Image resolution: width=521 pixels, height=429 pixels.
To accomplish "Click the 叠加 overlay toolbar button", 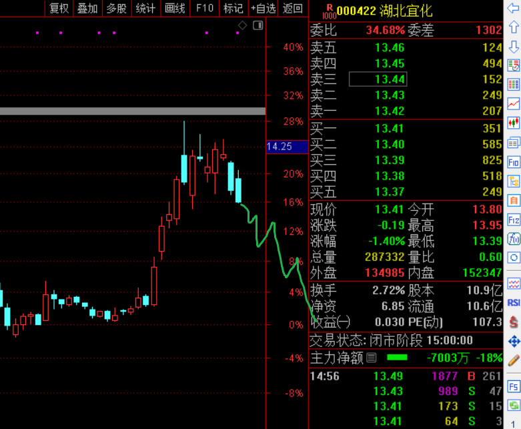I will (87, 8).
